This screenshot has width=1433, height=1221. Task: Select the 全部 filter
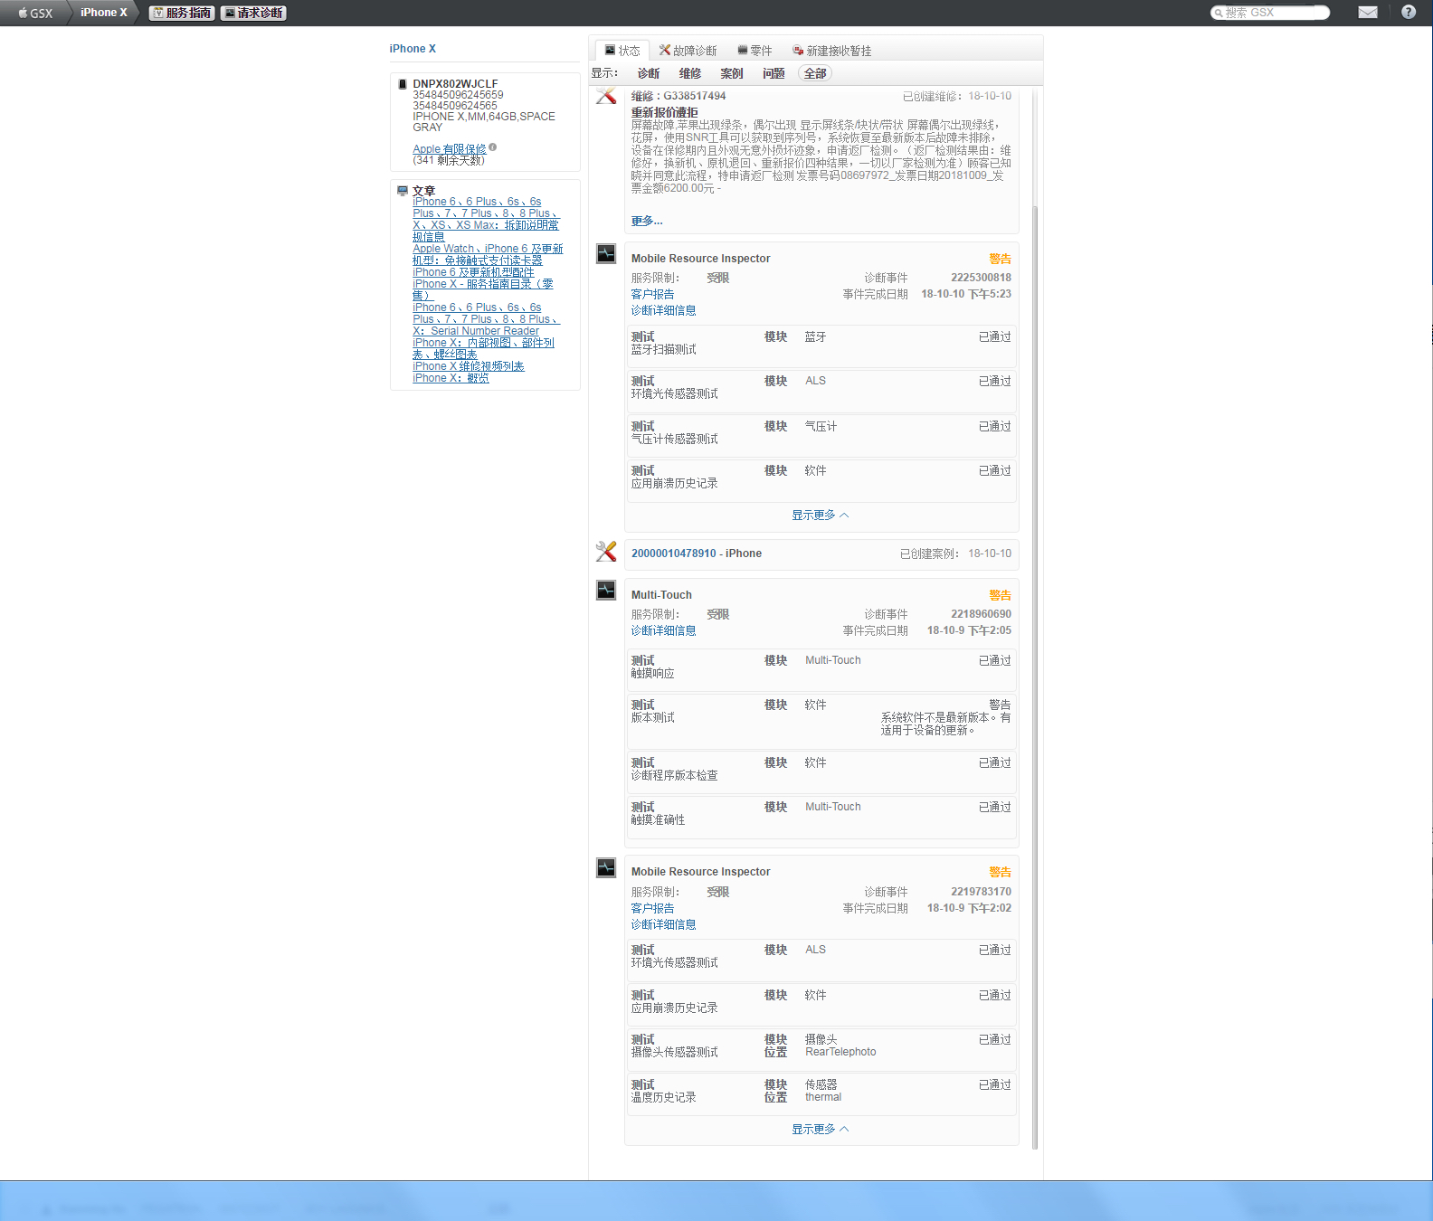(x=815, y=74)
